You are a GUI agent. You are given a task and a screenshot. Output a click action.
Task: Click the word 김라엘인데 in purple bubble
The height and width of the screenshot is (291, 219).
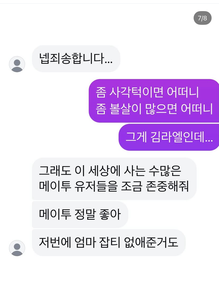pos(182,137)
